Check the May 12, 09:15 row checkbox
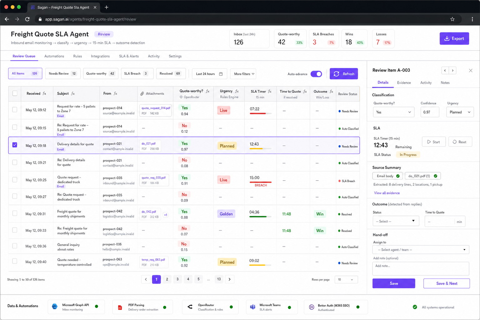Viewport: 480px width, 320px height. [15, 127]
